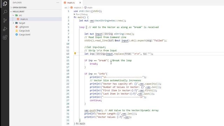The image size is (224, 126).
Task: Open Source Control view in activity bar
Action: (x=5, y=20)
